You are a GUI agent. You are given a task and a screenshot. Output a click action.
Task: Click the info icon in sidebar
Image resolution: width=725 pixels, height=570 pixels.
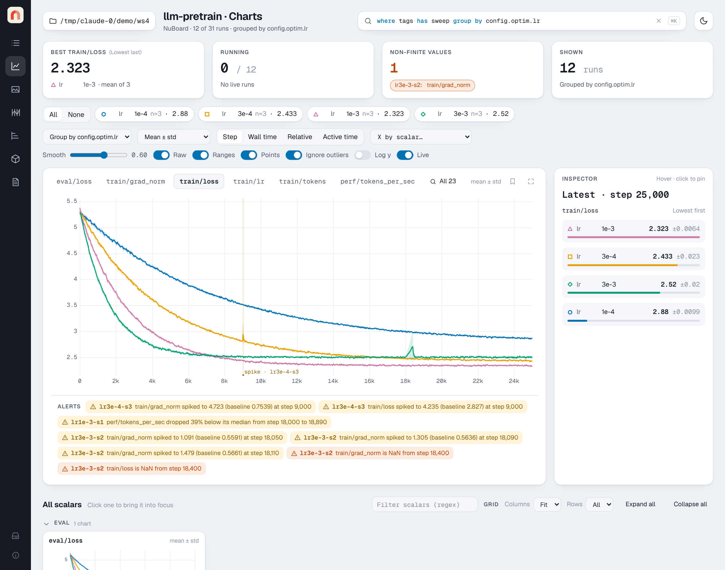(15, 555)
